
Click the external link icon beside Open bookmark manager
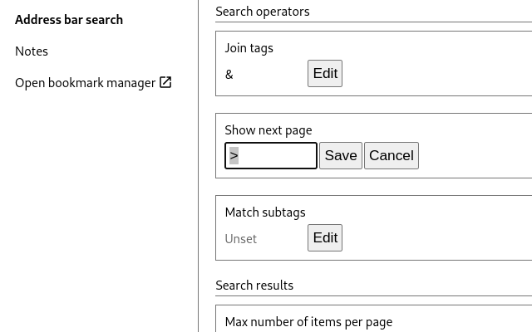[x=165, y=82]
